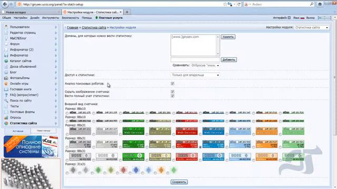Expand the Блог submenu arrow
The height and width of the screenshot is (189, 337).
[x=56, y=72]
